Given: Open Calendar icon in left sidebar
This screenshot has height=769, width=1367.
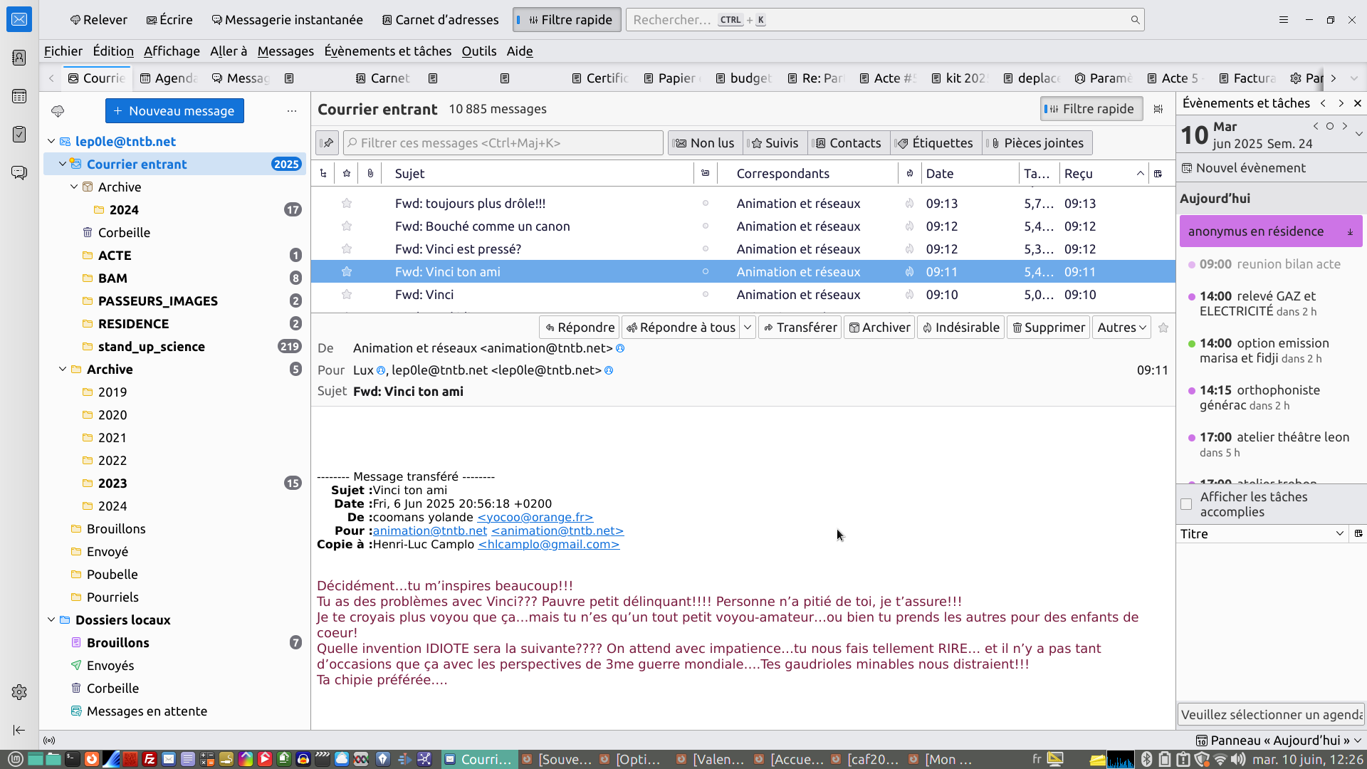Looking at the screenshot, I should coord(19,96).
